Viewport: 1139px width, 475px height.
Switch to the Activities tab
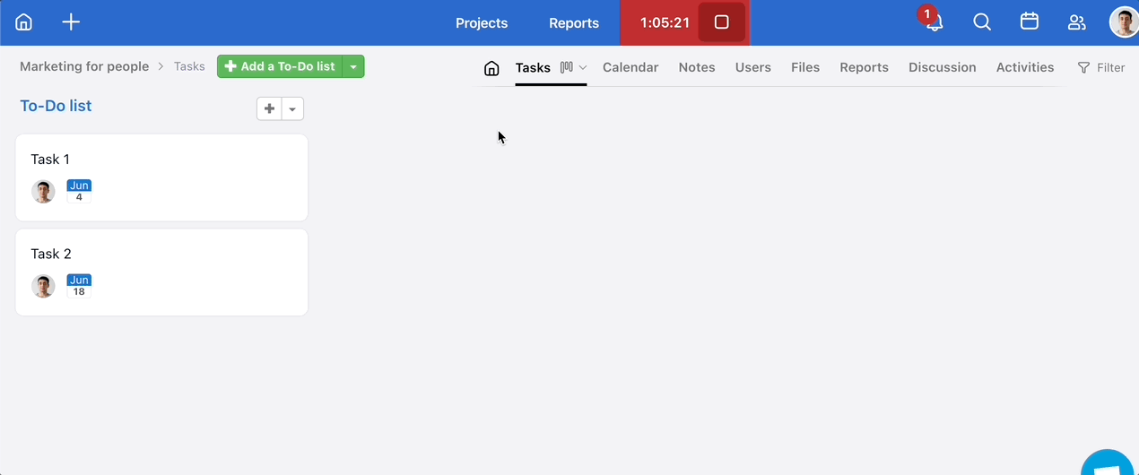tap(1025, 67)
